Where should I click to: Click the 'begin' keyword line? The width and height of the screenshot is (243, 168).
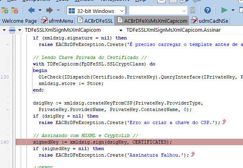click(x=40, y=70)
